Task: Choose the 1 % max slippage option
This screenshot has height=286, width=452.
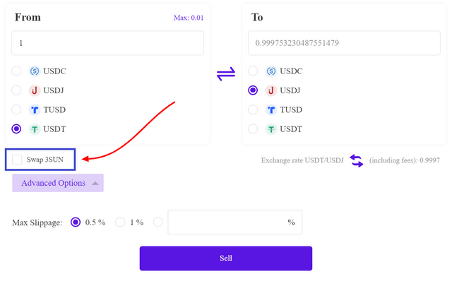Action: [120, 222]
